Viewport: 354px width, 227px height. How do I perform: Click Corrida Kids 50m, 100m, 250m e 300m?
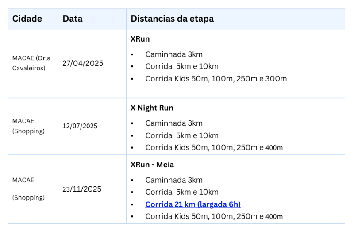pyautogui.click(x=216, y=79)
